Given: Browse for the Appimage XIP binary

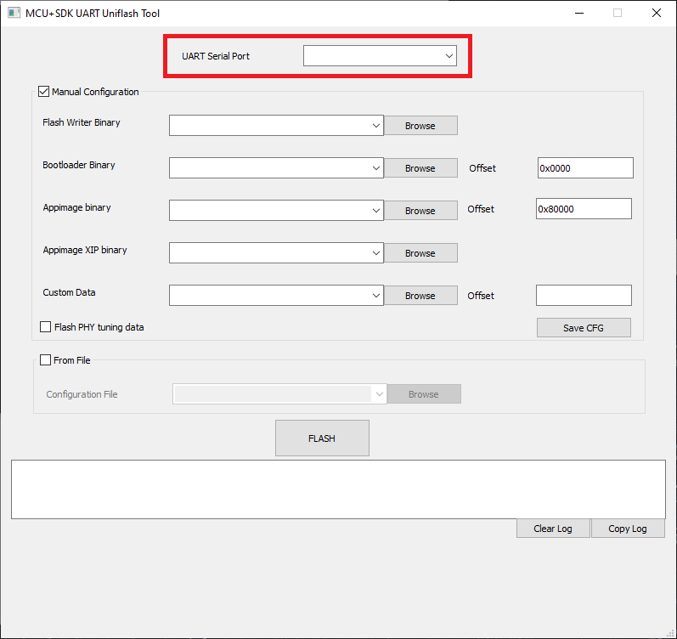Looking at the screenshot, I should click(420, 253).
